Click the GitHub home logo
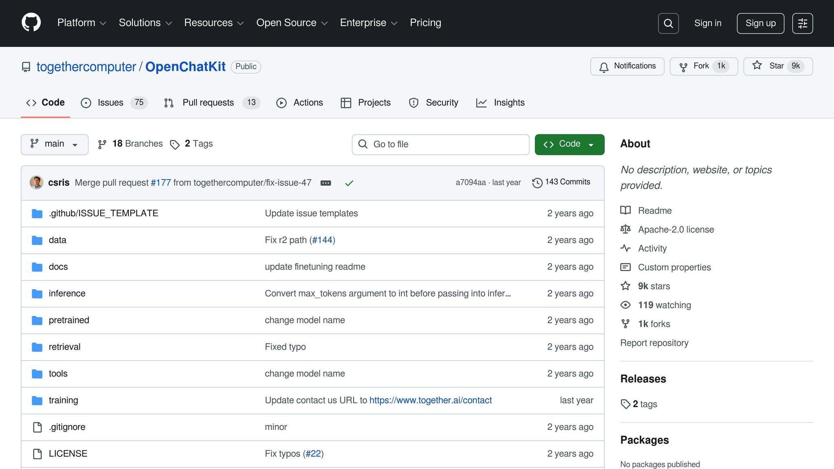 pyautogui.click(x=31, y=22)
